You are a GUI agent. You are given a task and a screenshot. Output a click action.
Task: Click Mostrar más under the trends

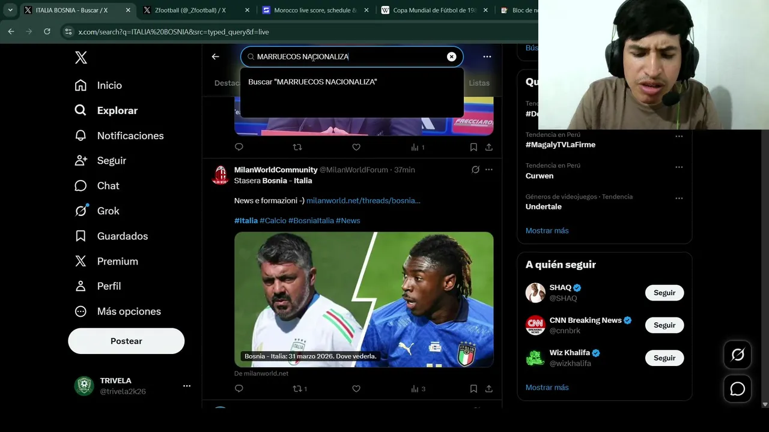point(547,230)
